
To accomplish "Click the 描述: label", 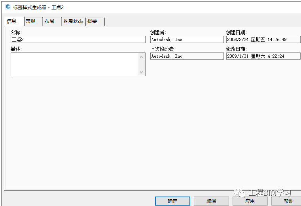I will point(16,49).
